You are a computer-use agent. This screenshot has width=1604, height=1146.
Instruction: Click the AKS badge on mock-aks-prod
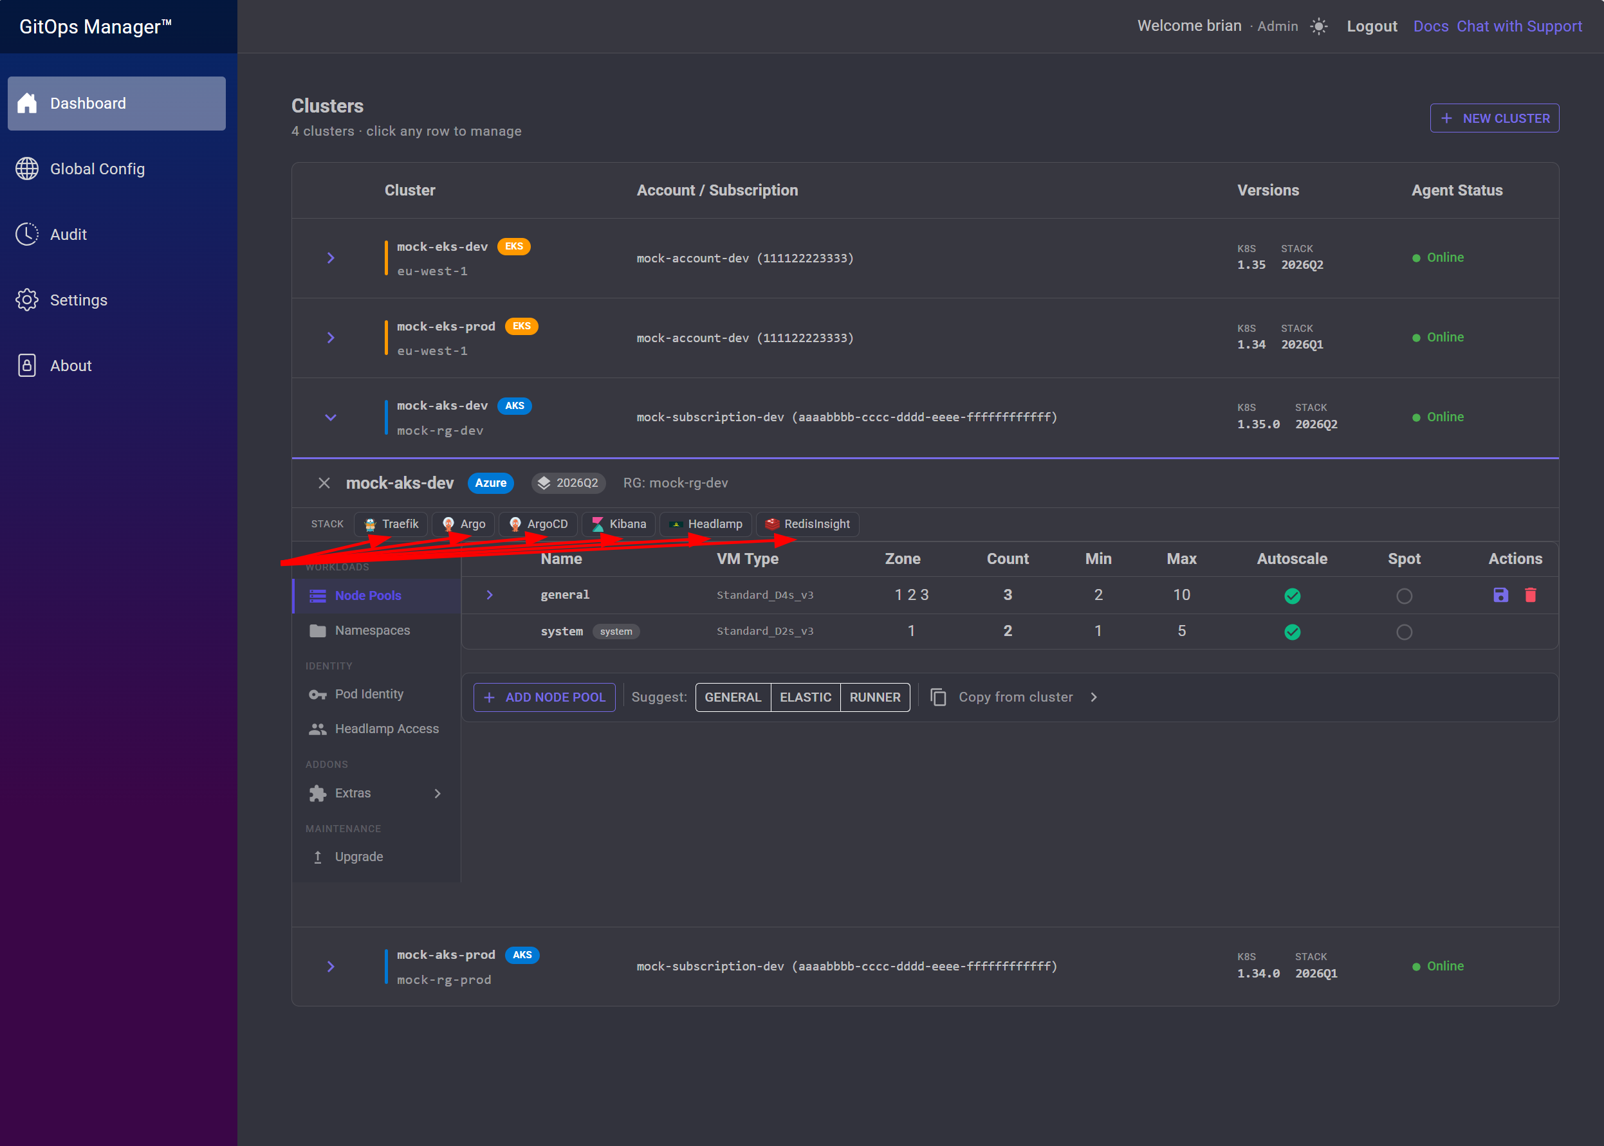(522, 955)
